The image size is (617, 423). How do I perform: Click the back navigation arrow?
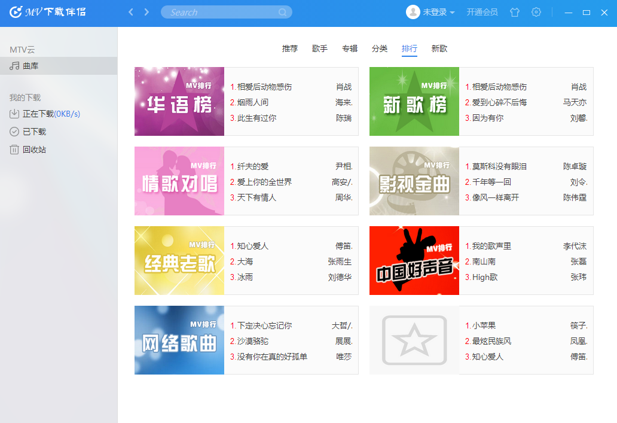click(132, 12)
